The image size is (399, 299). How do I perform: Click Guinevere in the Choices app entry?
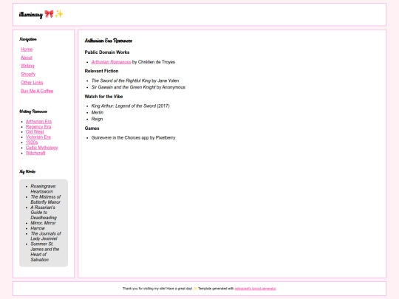coord(133,137)
